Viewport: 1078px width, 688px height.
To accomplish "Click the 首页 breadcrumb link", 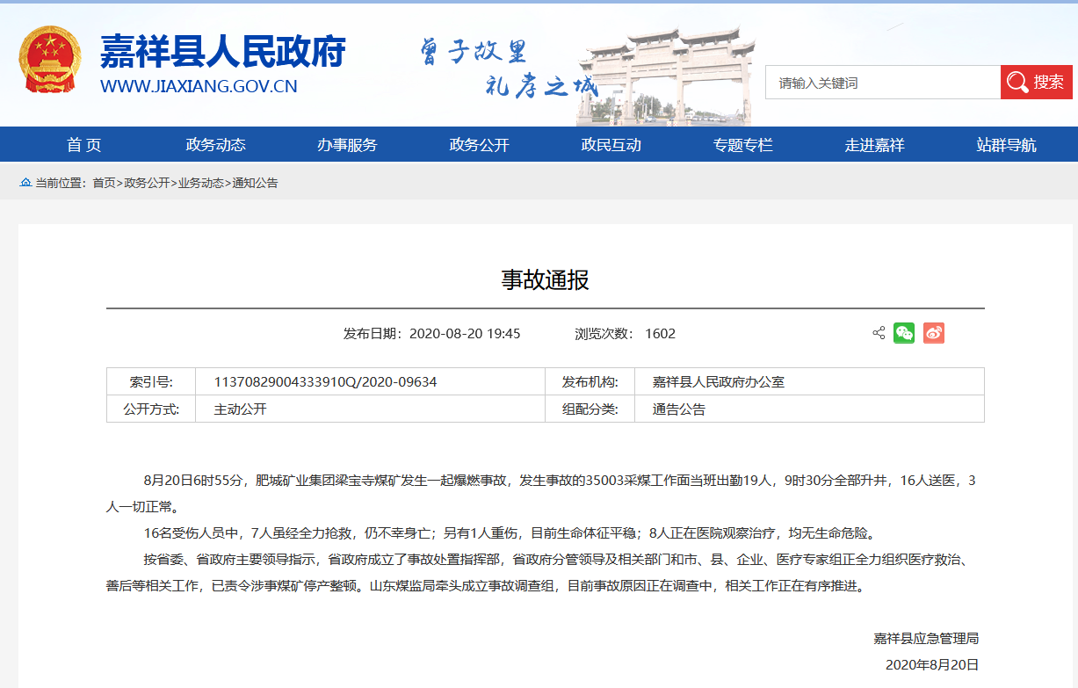I will 104,183.
